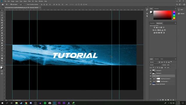Close the open document tab
Viewport: 186px width, 105px height.
[40, 8]
